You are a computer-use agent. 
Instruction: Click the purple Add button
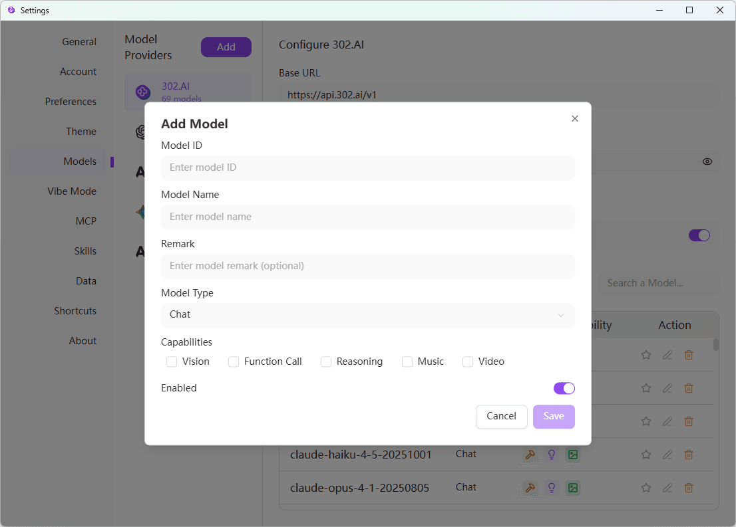coord(226,47)
